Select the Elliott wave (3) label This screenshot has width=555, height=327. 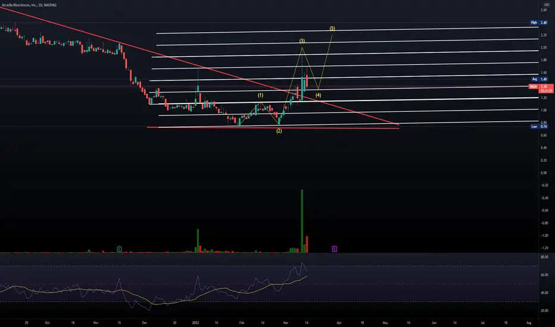[302, 41]
